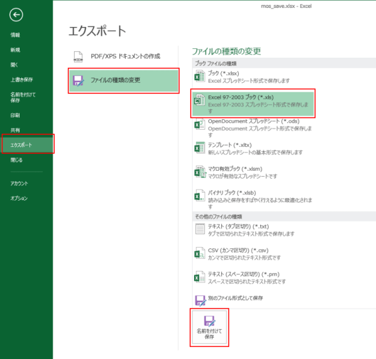Click the テンプレート (*.xltx) file icon
The width and height of the screenshot is (376, 359).
(200, 148)
